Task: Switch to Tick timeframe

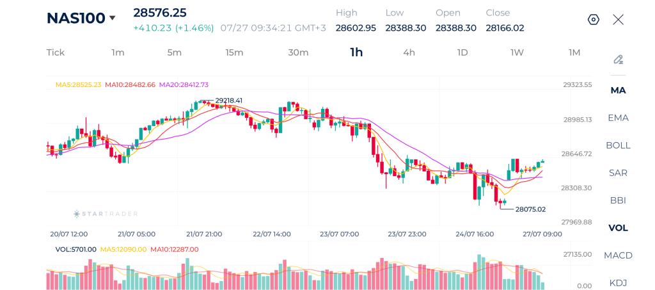Action: point(56,52)
